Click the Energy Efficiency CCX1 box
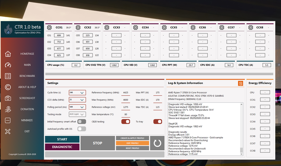The image size is (281, 166). tap(265, 100)
